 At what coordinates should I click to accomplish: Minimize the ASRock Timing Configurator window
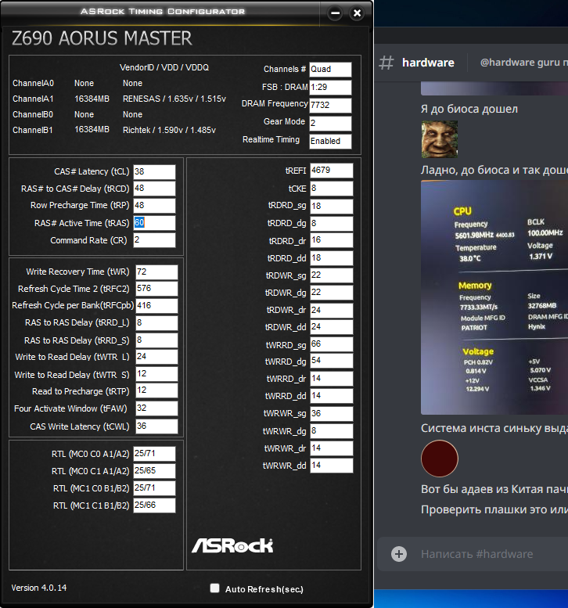click(x=335, y=13)
